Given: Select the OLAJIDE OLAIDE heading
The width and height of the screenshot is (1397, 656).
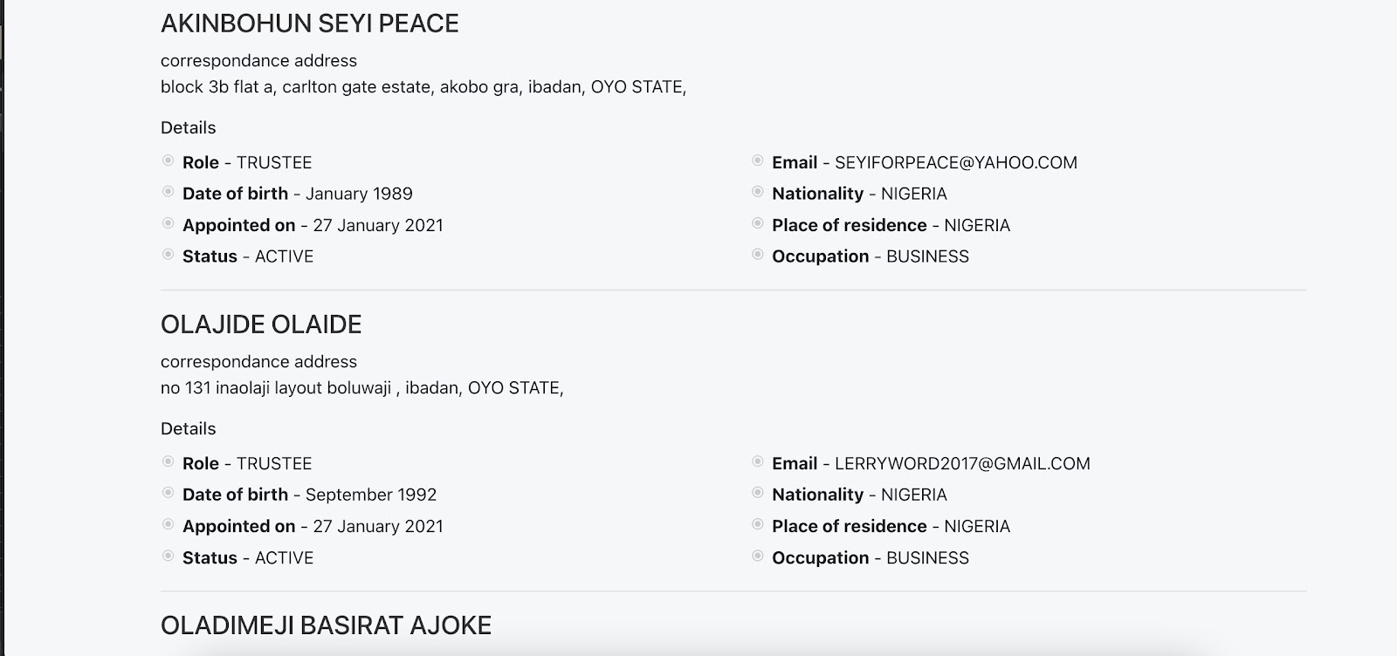Looking at the screenshot, I should click(x=261, y=325).
